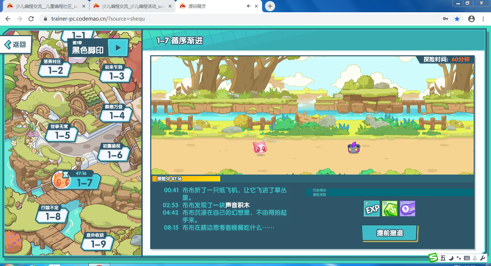Choose level 1-9 意外收获
Image resolution: width=491 pixels, height=266 pixels.
point(98,241)
